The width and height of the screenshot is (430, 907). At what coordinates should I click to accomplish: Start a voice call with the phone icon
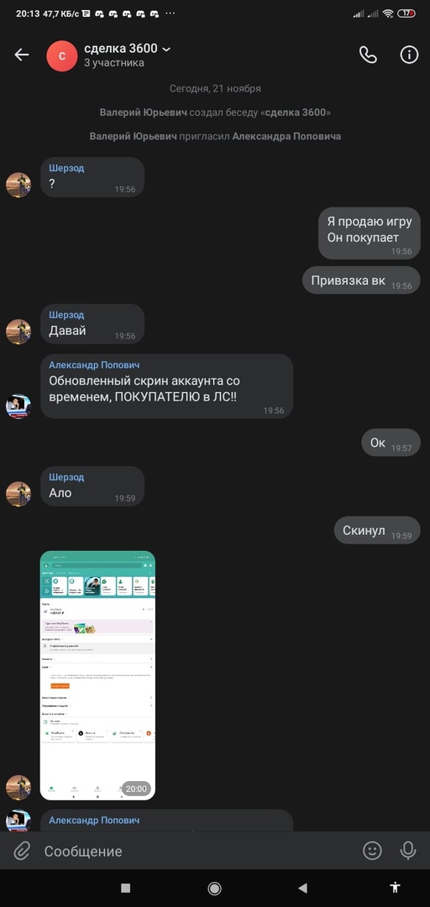(368, 55)
